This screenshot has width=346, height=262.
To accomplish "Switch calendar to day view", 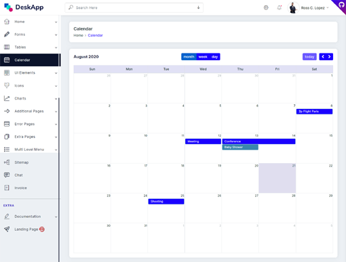I will coord(214,57).
